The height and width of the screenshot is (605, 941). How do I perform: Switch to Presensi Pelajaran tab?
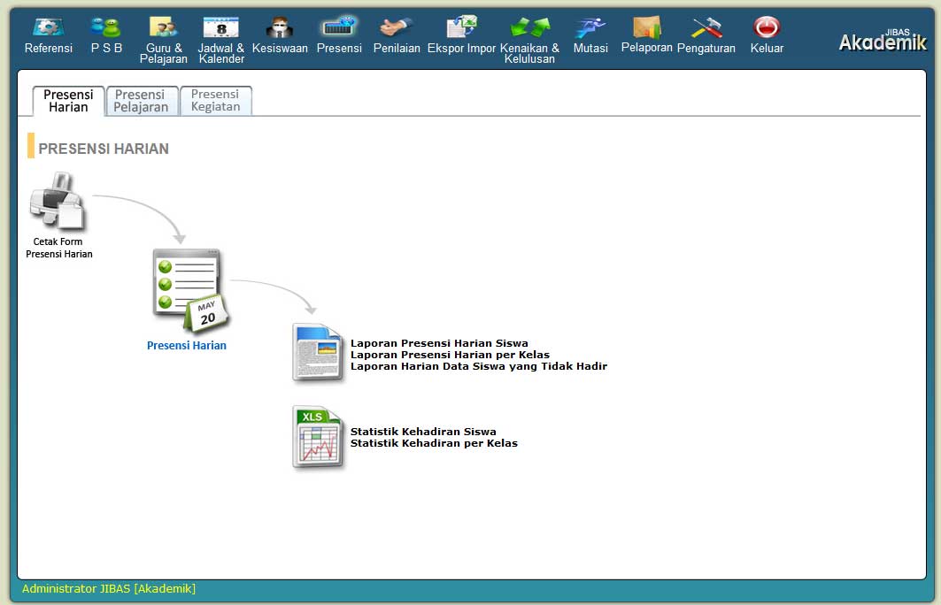point(141,101)
